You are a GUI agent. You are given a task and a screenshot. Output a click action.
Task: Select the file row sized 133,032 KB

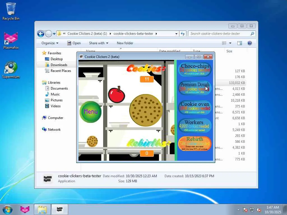pyautogui.click(x=230, y=83)
